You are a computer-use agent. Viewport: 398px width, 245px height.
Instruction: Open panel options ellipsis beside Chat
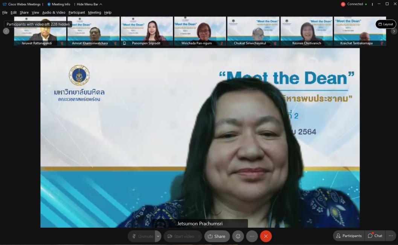[x=391, y=236]
